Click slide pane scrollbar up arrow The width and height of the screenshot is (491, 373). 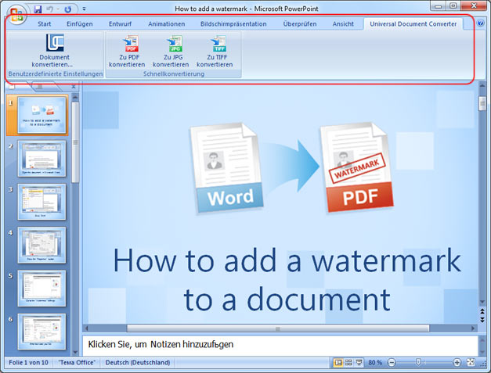click(75, 98)
